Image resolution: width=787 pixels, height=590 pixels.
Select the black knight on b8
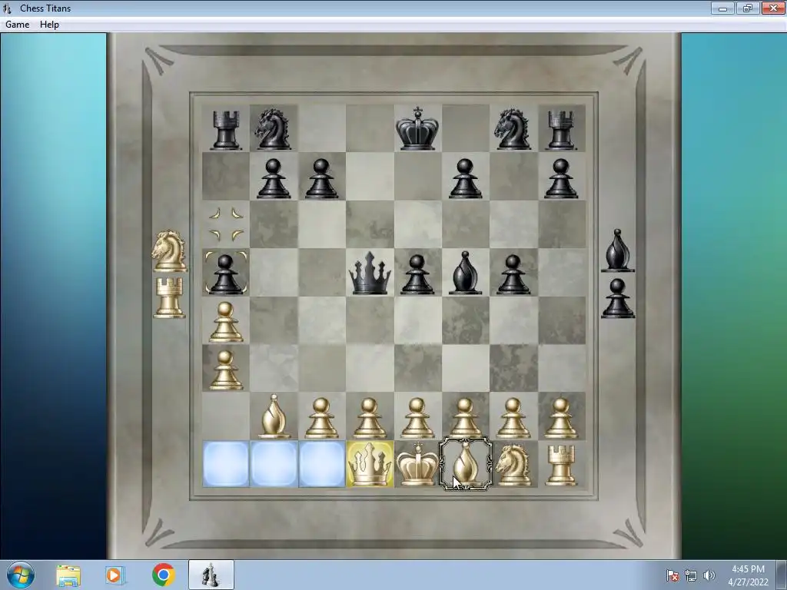pyautogui.click(x=273, y=129)
